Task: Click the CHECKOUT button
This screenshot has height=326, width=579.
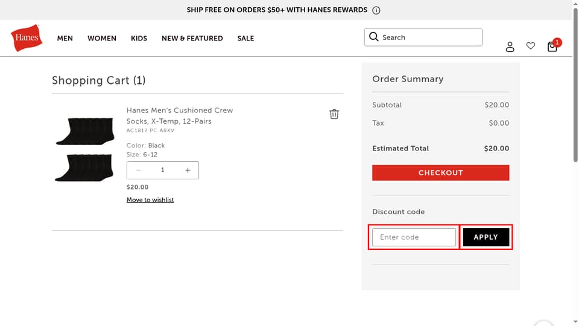Action: pyautogui.click(x=440, y=173)
